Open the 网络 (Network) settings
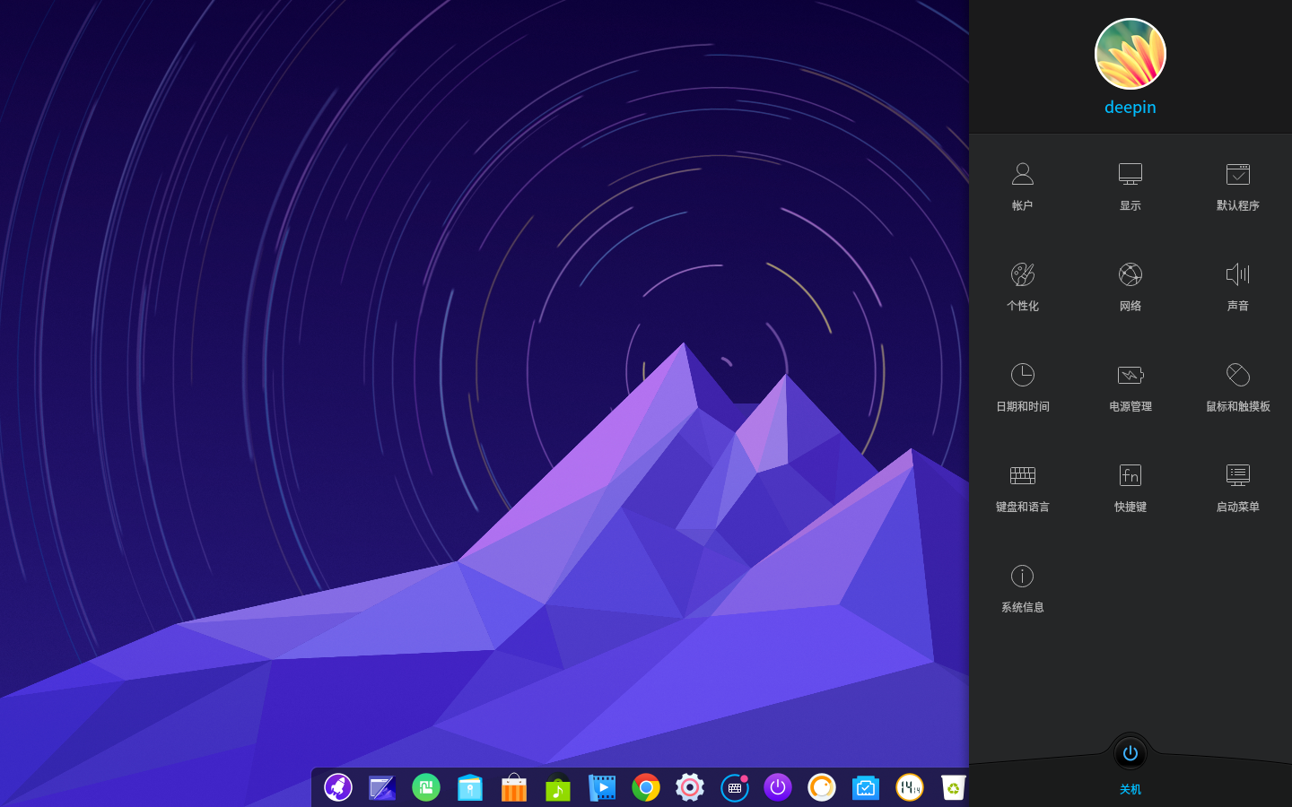This screenshot has width=1292, height=807. click(x=1130, y=286)
